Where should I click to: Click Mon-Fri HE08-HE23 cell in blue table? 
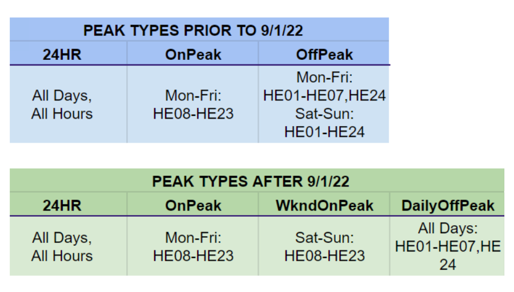[193, 104]
